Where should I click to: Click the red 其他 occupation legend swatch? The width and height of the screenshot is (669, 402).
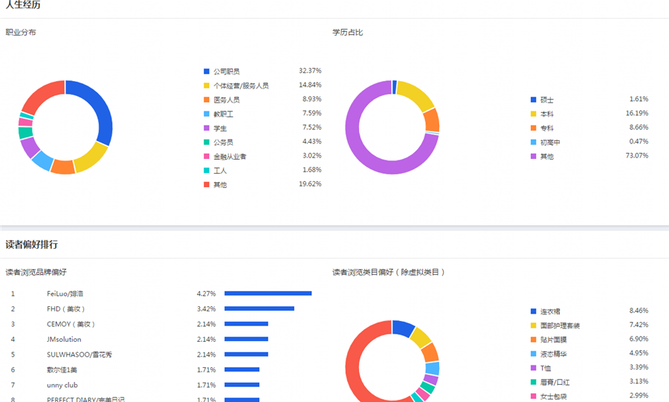point(207,184)
